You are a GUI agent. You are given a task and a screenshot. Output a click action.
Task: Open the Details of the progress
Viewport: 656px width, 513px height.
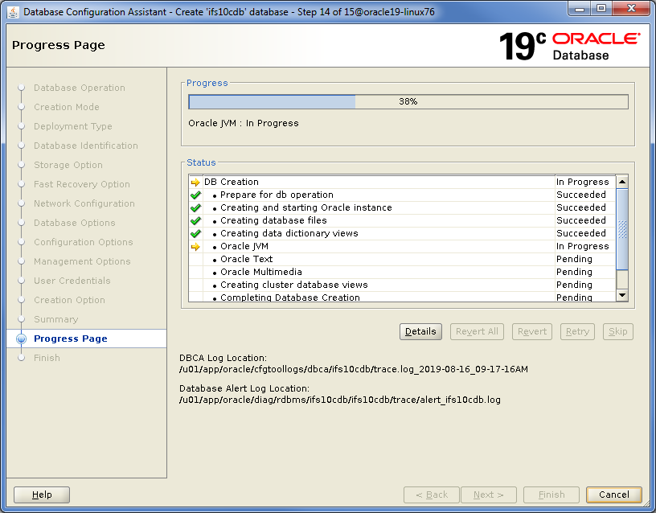[x=420, y=331]
